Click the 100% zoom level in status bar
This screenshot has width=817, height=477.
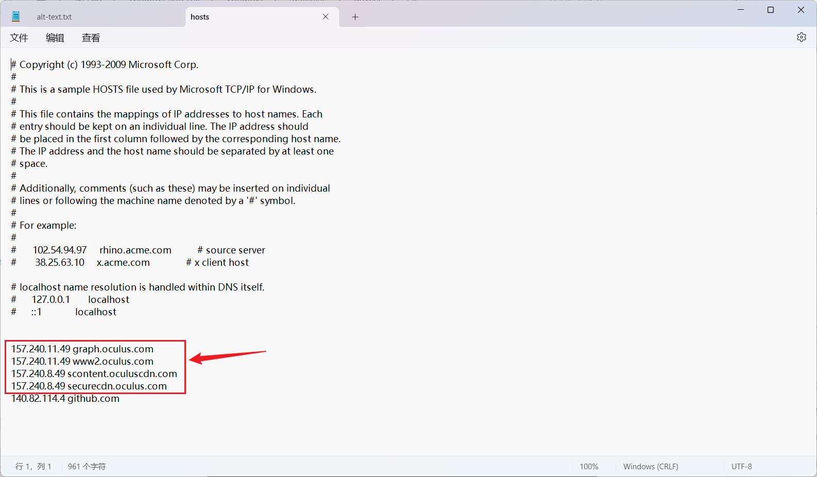pyautogui.click(x=589, y=467)
